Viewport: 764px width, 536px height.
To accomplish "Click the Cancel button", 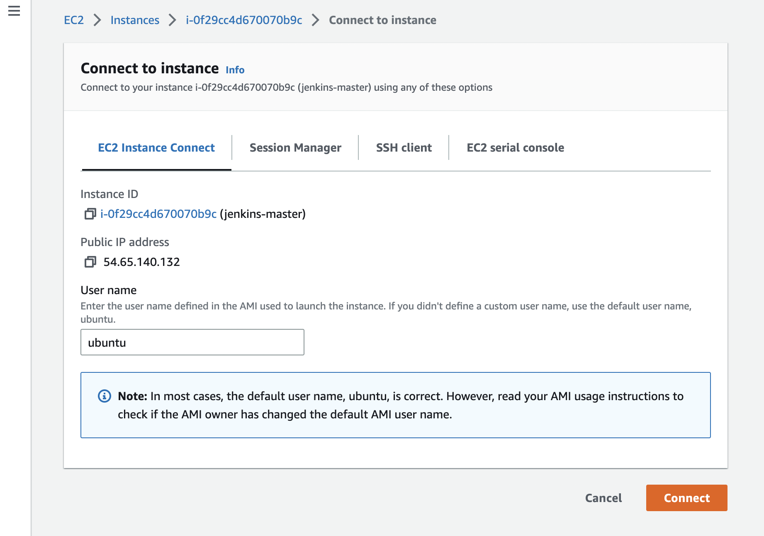I will pos(603,498).
